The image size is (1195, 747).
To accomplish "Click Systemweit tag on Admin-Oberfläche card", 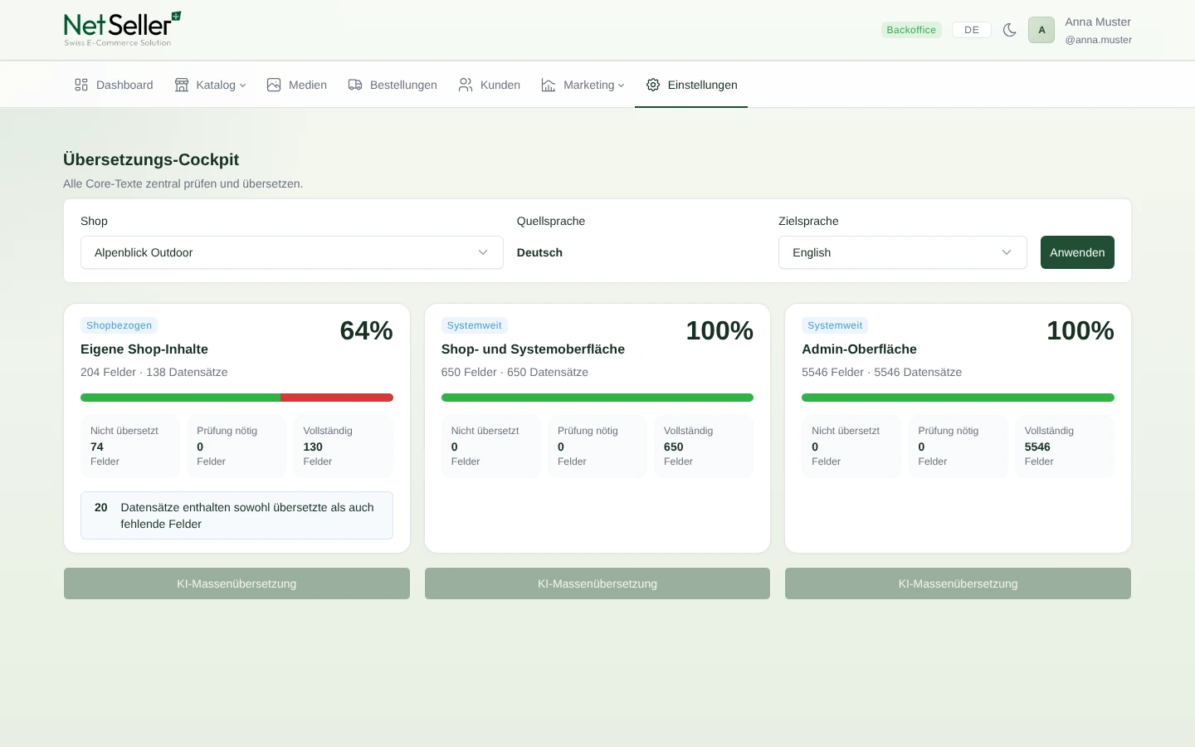I will 835,325.
